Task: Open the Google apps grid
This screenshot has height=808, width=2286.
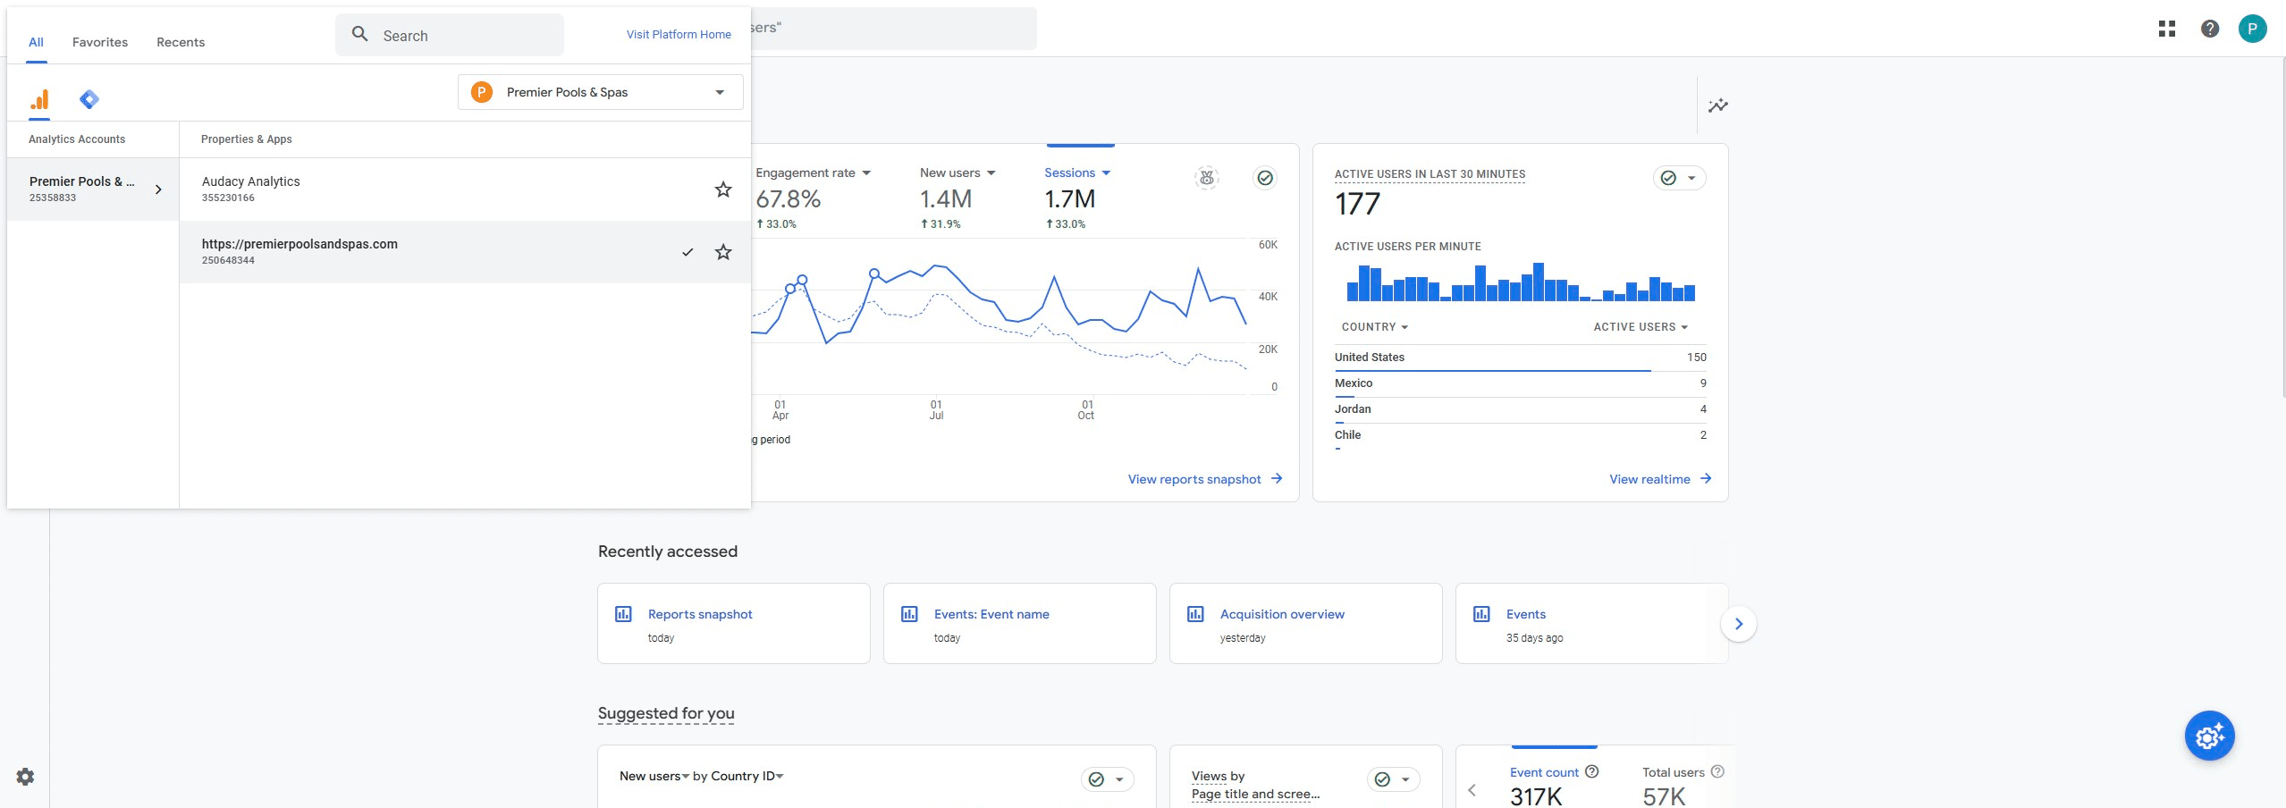Action: (2167, 28)
